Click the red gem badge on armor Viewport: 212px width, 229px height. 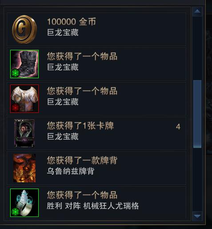pyautogui.click(x=16, y=108)
